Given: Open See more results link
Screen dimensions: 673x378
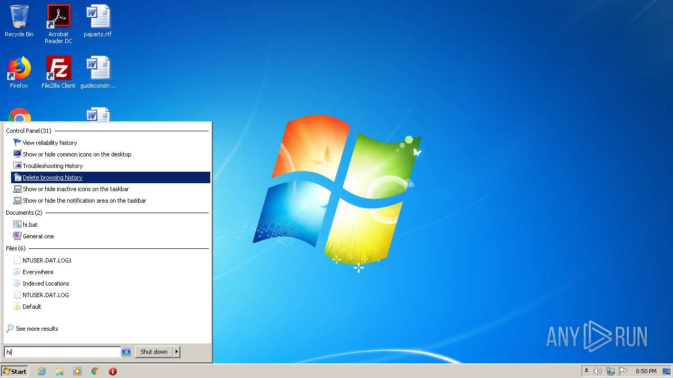Looking at the screenshot, I should tap(37, 329).
